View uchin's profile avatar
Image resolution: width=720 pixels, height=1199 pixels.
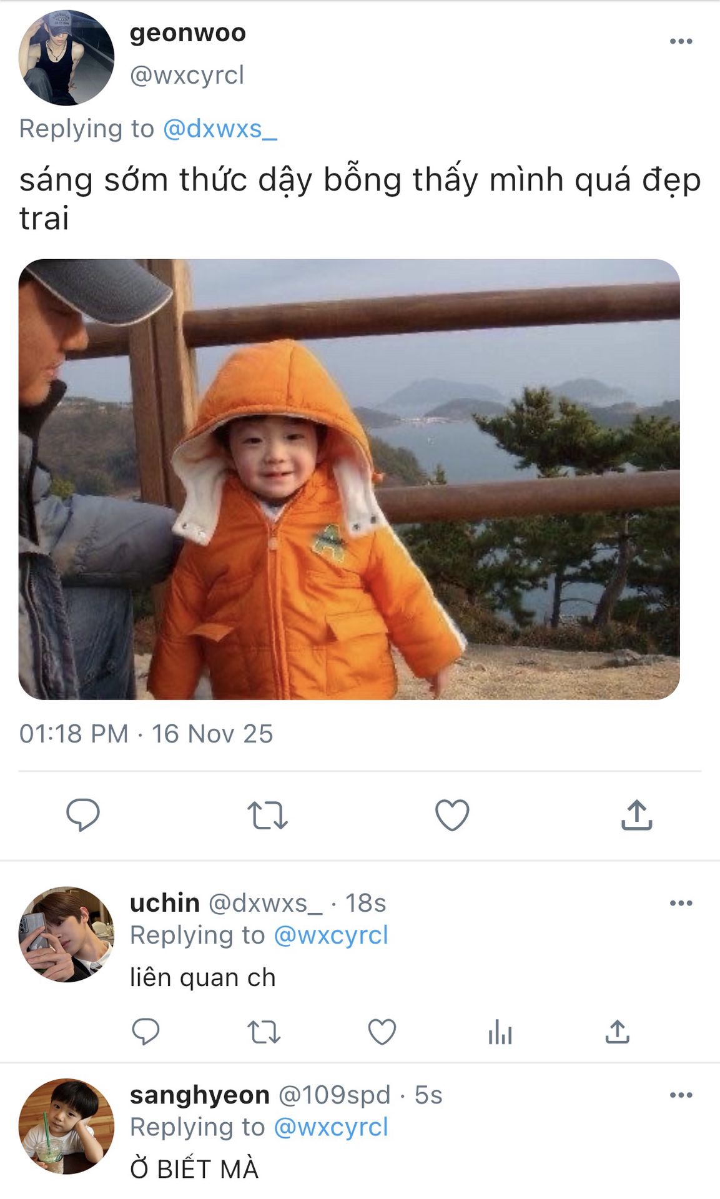pos(66,934)
